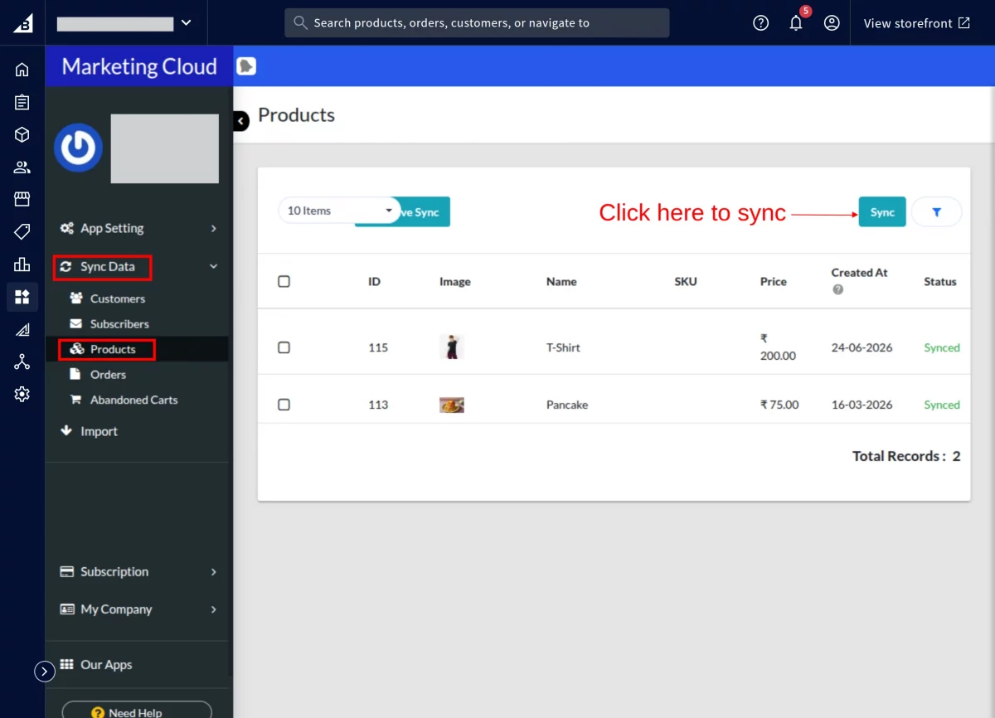Image resolution: width=995 pixels, height=718 pixels.
Task: Click the SKU column header
Action: (x=686, y=282)
